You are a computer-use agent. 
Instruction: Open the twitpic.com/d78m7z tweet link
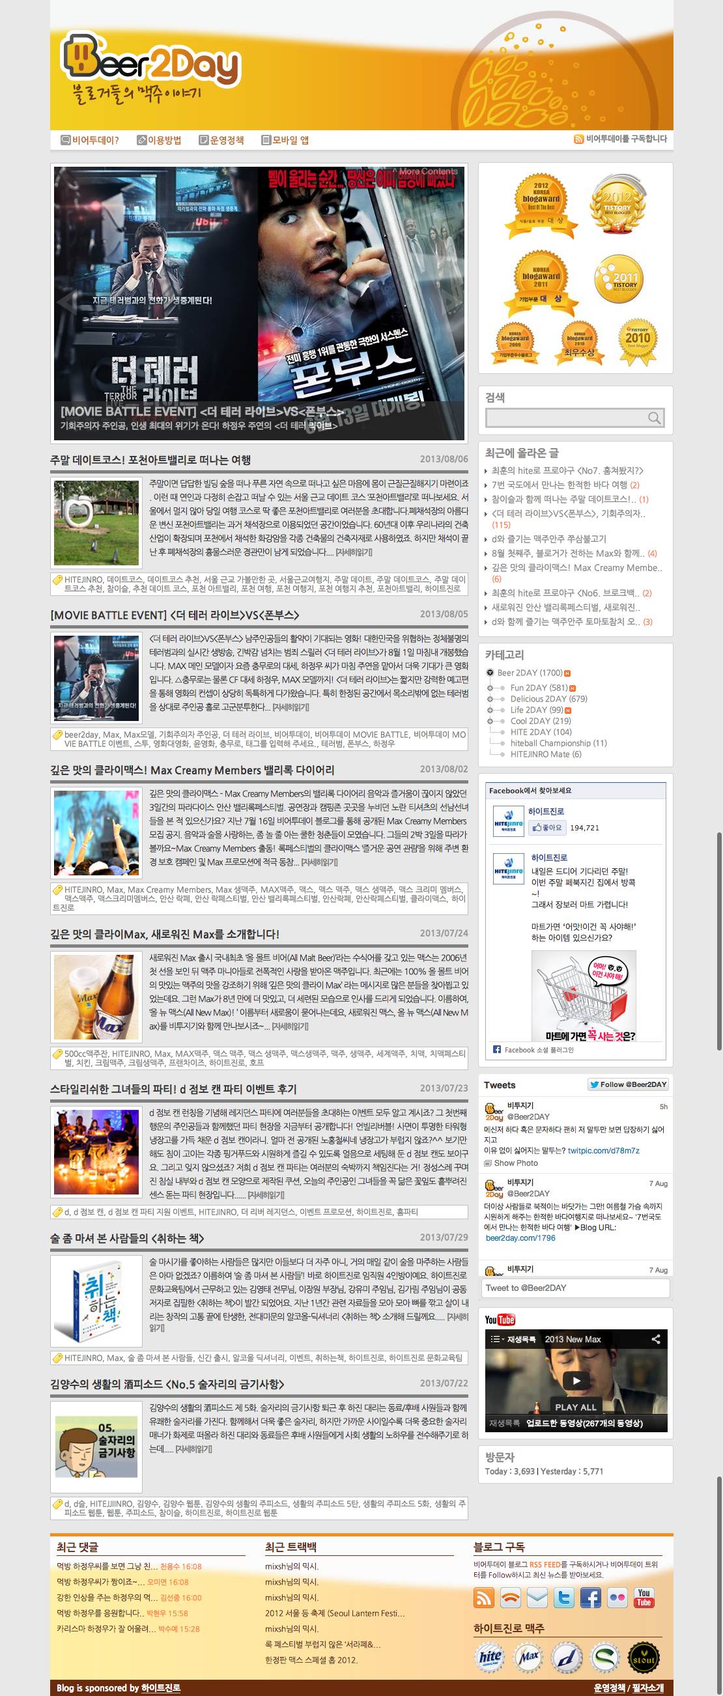tap(603, 1151)
